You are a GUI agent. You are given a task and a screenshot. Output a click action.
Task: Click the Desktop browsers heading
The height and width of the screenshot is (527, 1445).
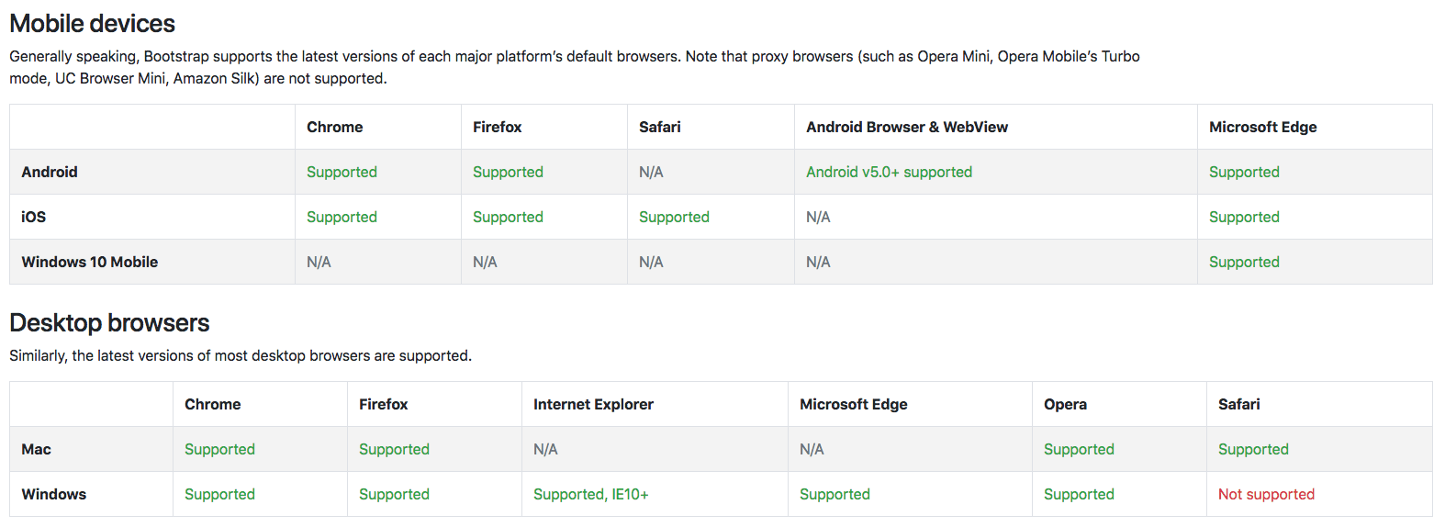(x=109, y=322)
